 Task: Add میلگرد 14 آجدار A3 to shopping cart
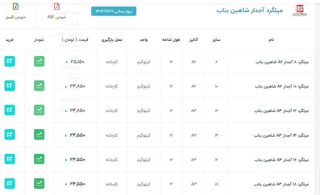click(x=10, y=135)
